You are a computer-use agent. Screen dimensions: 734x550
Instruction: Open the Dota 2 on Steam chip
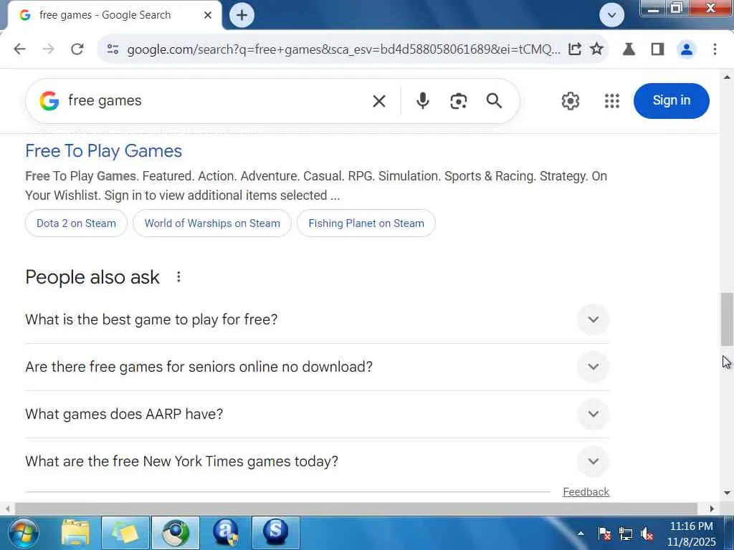pos(76,223)
